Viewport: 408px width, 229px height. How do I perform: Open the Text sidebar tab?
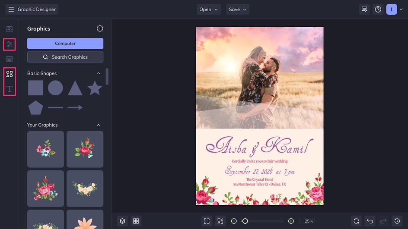[x=10, y=89]
